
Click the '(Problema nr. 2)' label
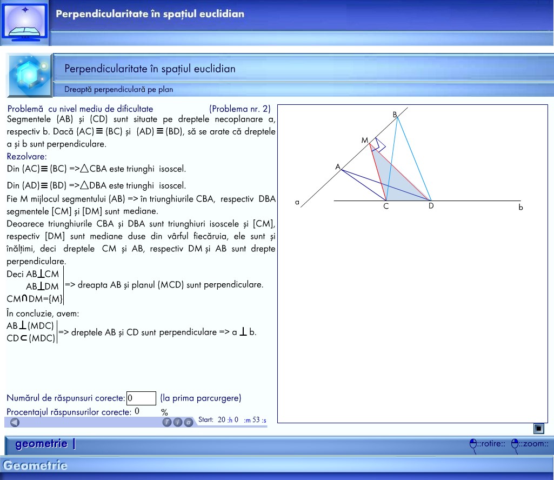coord(239,109)
